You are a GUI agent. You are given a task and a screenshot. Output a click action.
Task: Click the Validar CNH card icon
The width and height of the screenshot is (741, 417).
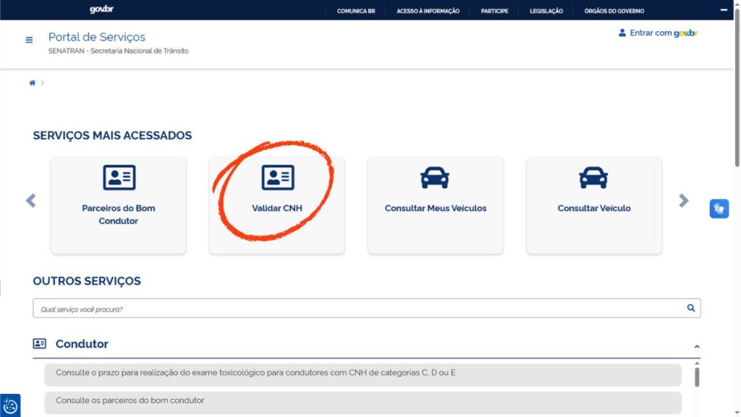pos(277,177)
